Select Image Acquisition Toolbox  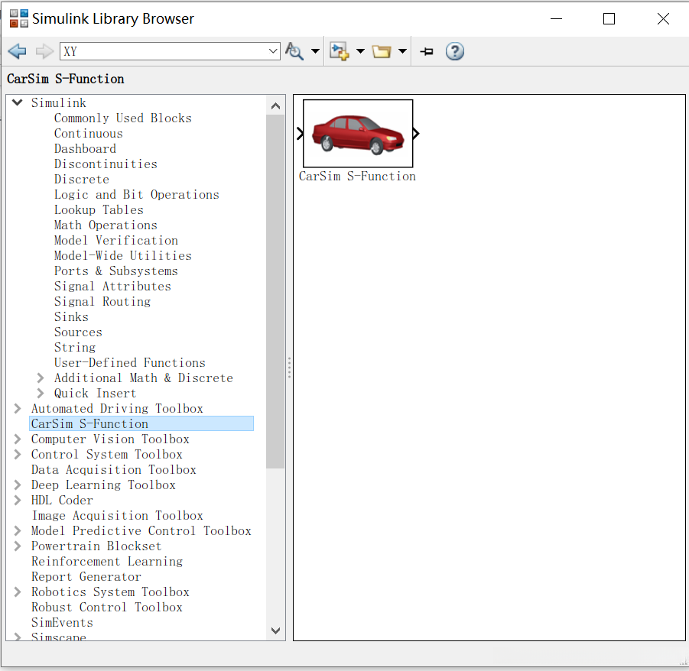point(117,516)
